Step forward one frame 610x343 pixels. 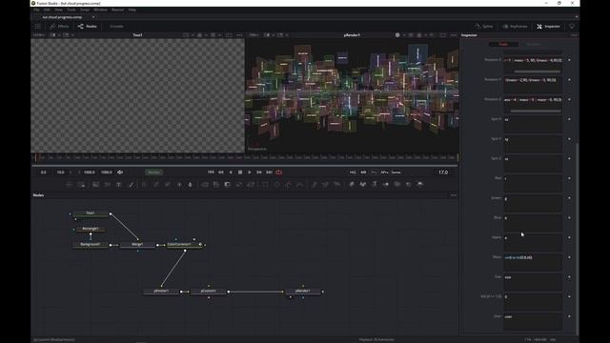259,172
